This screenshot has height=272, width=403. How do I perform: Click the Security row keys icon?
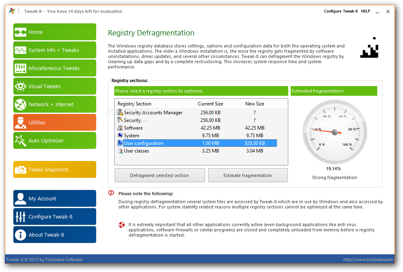tap(120, 120)
